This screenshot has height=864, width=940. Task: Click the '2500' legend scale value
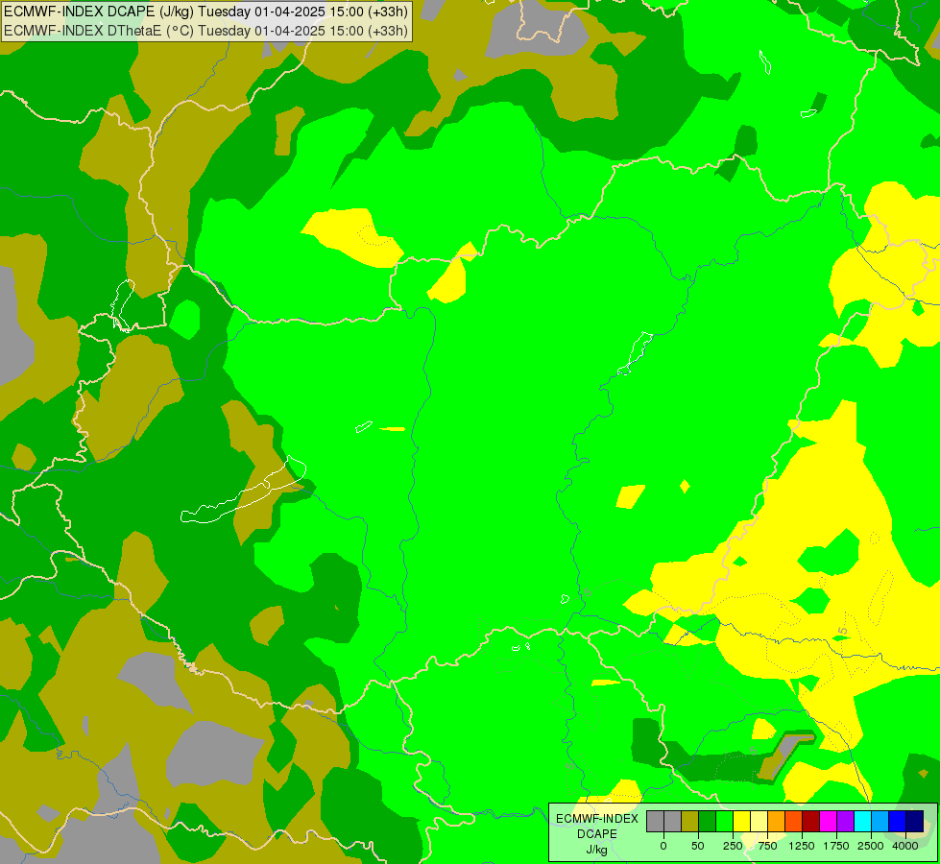click(871, 846)
